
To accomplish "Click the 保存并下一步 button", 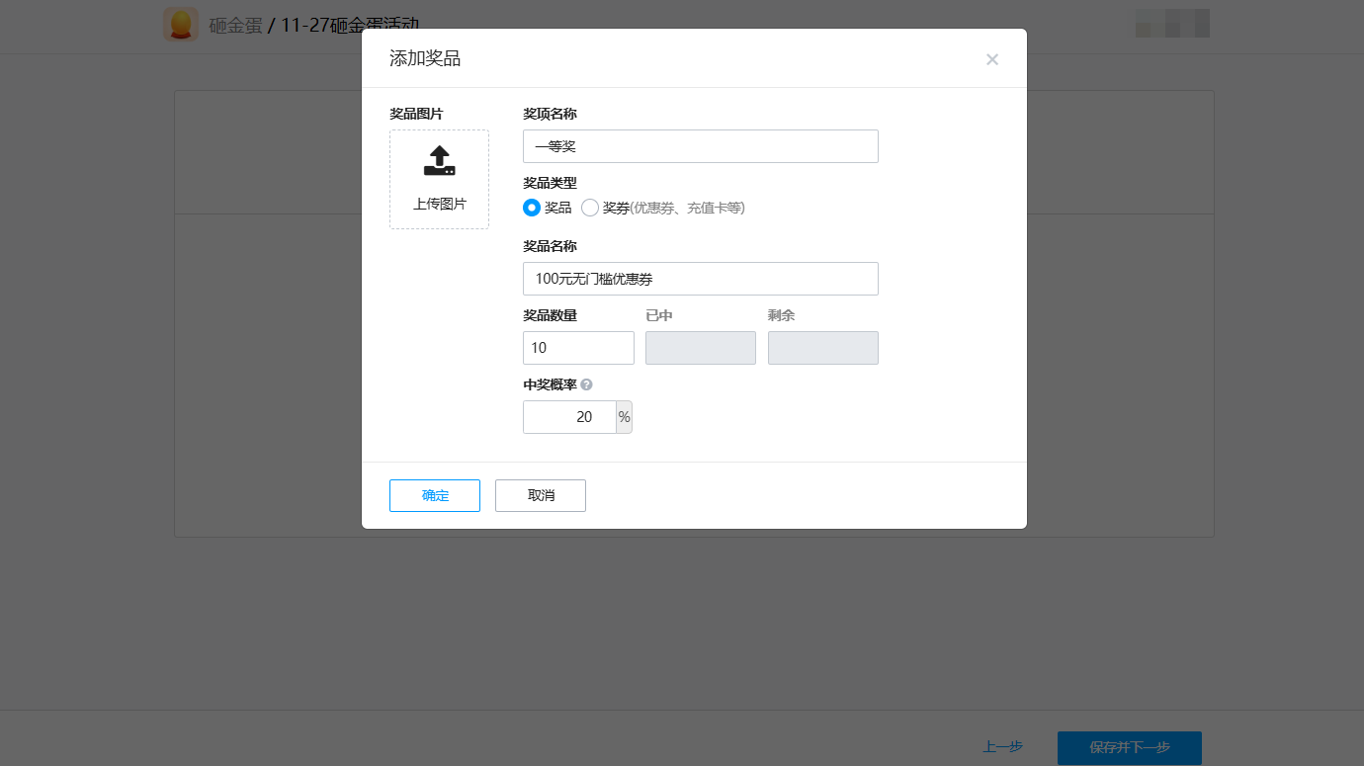I will tap(1129, 747).
